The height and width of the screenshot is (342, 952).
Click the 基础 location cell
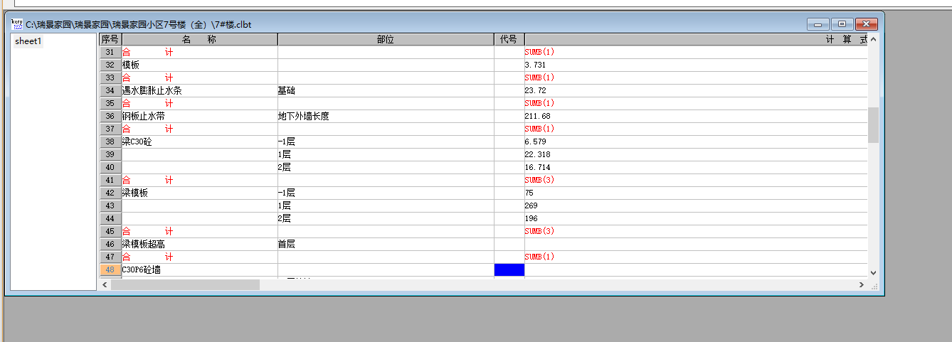[386, 91]
